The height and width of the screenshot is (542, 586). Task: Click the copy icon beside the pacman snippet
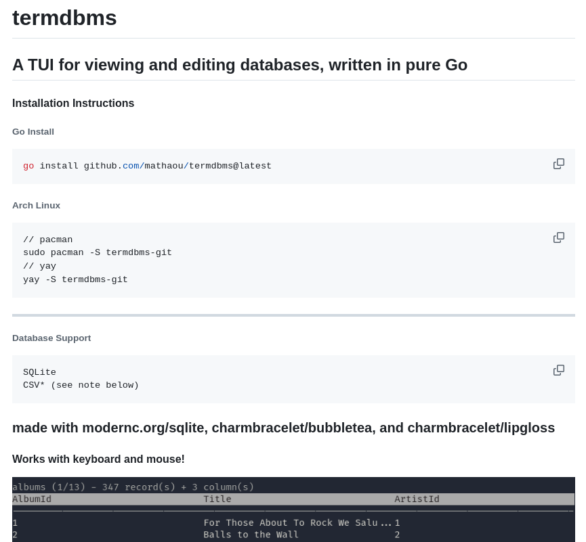559,237
